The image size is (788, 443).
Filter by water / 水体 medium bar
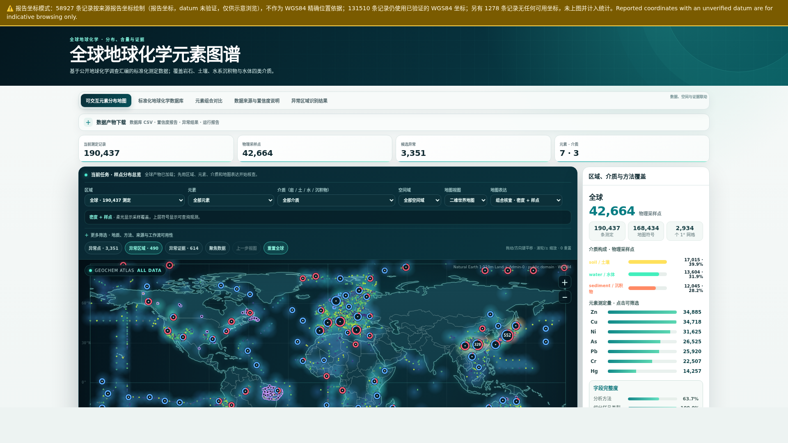(646, 274)
